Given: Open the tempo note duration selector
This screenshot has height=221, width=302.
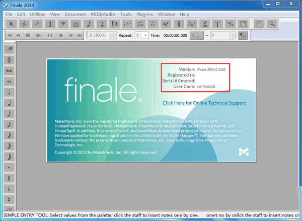Looking at the screenshot, I should click(x=197, y=35).
